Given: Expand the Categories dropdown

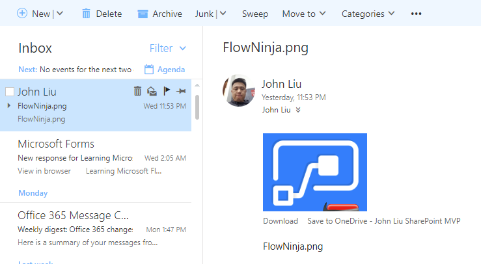Looking at the screenshot, I should (368, 14).
